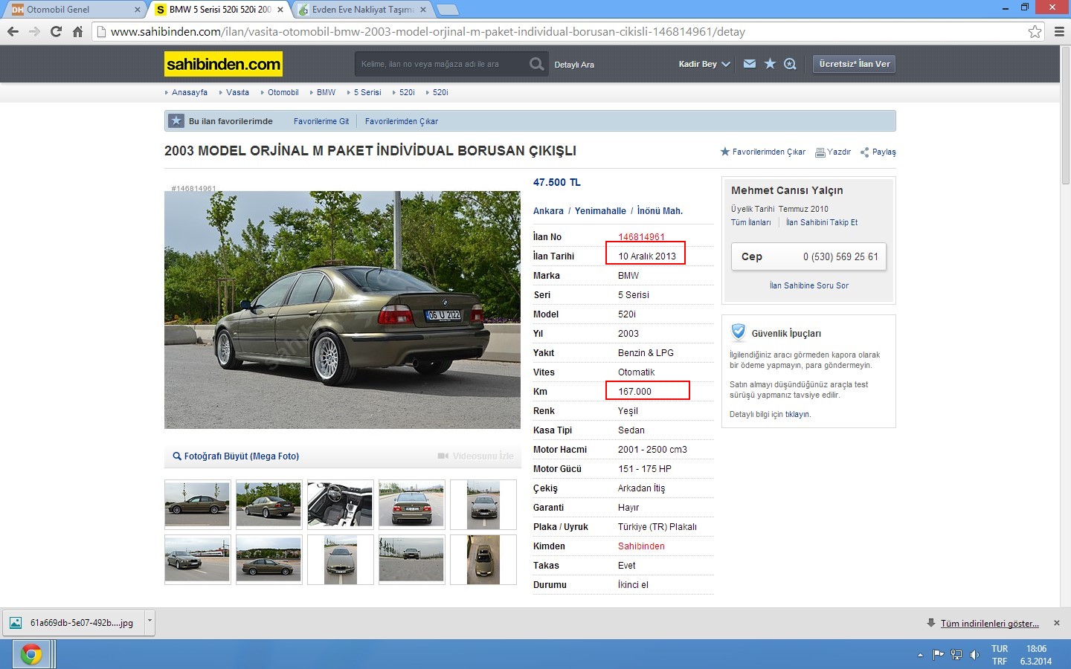
Task: Reload the current page
Action: point(56,32)
